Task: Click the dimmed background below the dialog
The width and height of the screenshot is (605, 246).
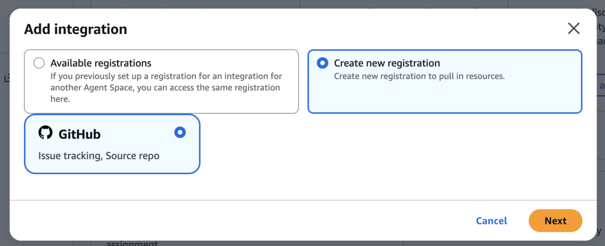Action: click(302, 243)
